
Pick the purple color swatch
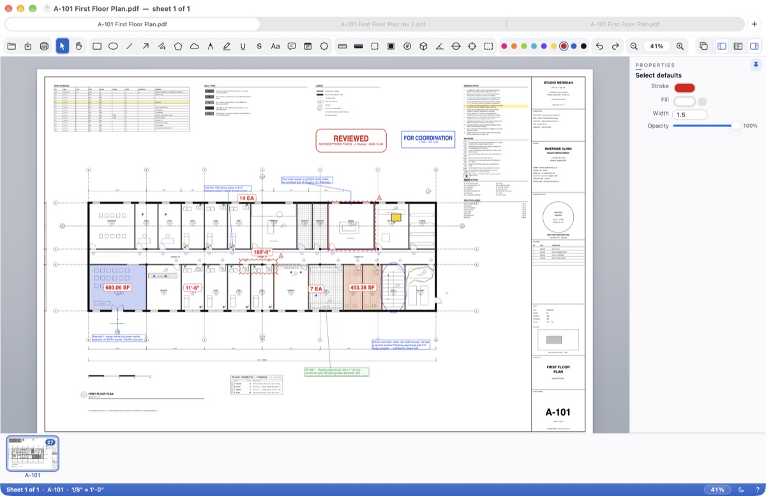pyautogui.click(x=544, y=46)
